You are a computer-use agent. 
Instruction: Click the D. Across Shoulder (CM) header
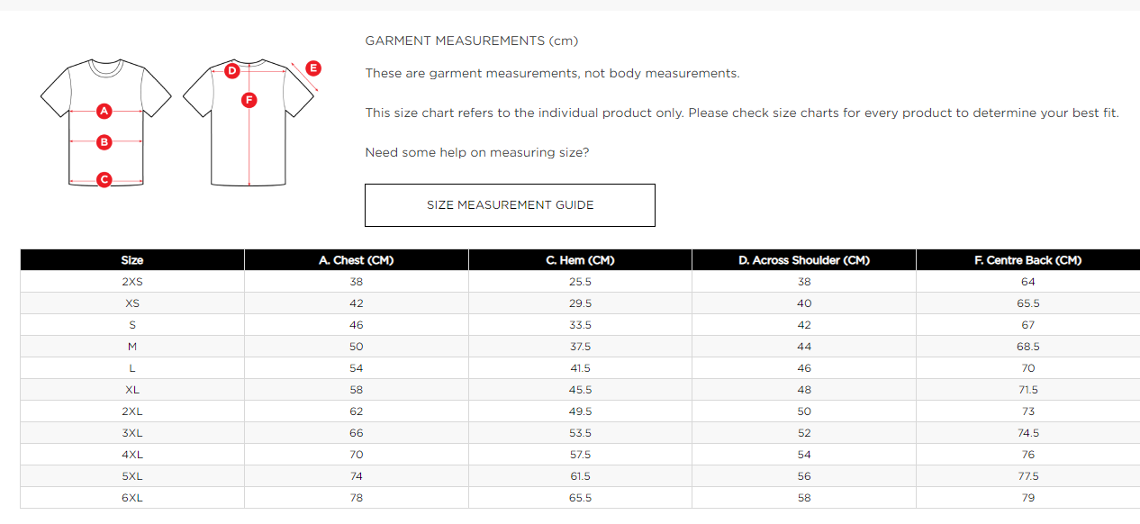pos(804,260)
